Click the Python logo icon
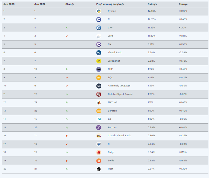This screenshot has width=209, height=178. (99, 11)
